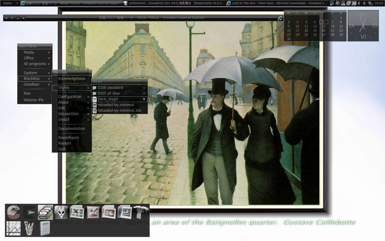
Task: Select day 30 in the calendar
Action: point(289,39)
